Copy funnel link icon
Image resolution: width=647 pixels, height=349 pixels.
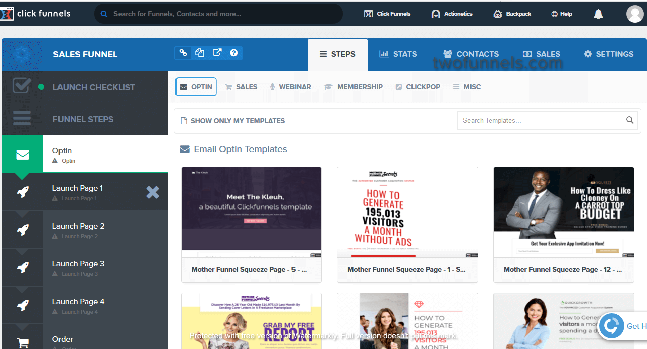[x=183, y=53]
